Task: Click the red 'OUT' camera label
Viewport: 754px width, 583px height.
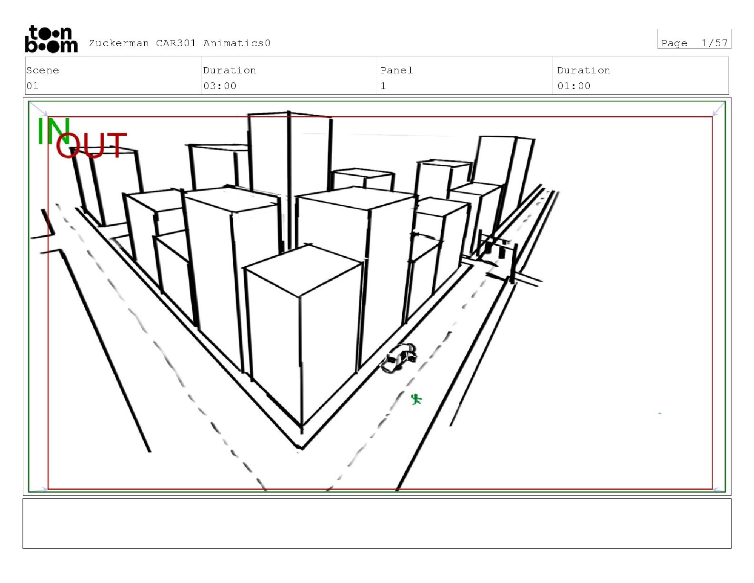Action: (x=91, y=145)
